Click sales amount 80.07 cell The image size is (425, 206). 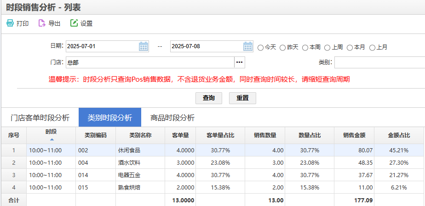(354, 150)
